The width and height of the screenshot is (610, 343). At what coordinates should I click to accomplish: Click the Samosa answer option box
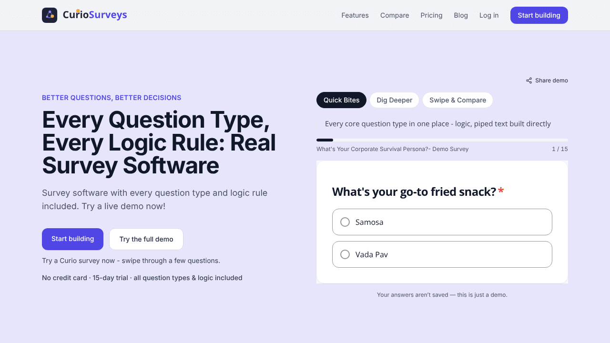[442, 222]
